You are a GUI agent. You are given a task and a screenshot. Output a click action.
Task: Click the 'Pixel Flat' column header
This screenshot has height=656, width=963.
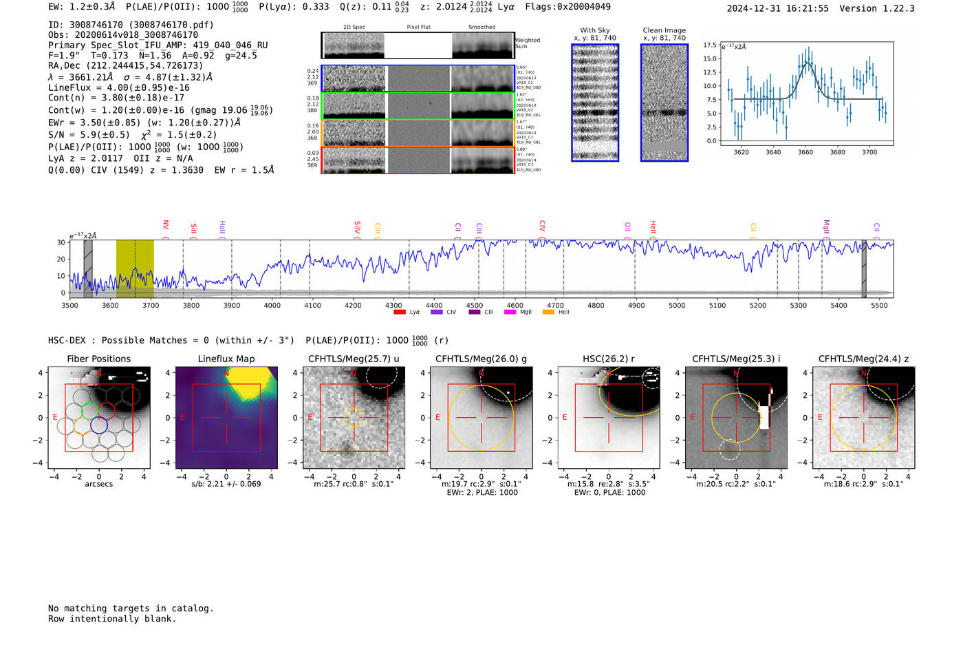[x=418, y=28]
